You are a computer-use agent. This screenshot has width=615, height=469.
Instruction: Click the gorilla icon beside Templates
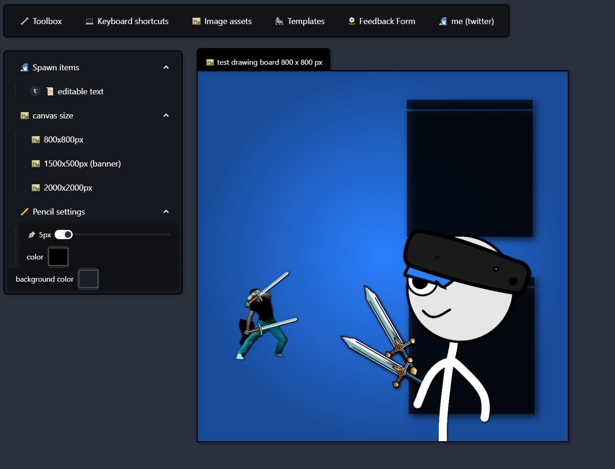(280, 21)
